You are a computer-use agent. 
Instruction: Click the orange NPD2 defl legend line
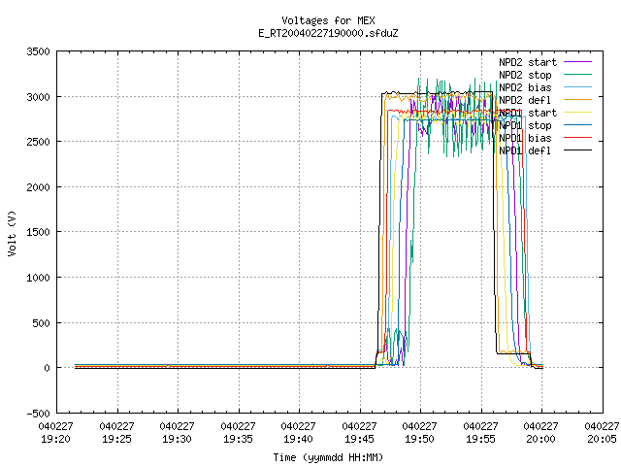tap(577, 99)
